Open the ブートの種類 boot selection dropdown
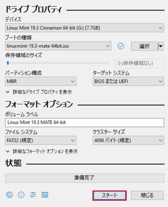168x207 pixels. click(x=58, y=46)
